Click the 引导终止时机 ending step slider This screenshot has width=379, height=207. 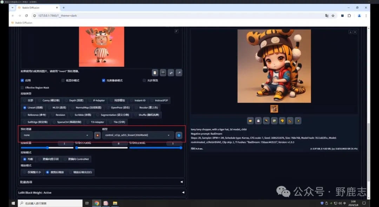156,148
